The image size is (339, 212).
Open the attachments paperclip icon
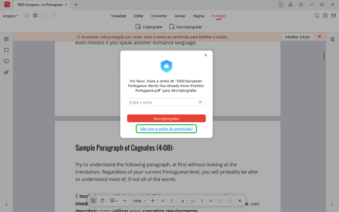tap(6, 73)
